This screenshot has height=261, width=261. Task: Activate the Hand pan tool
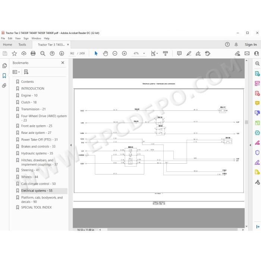click(x=106, y=53)
